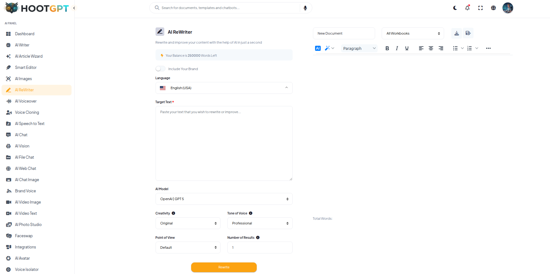The image size is (550, 274).
Task: Click the AI Avatar sidebar icon
Action: (x=9, y=258)
